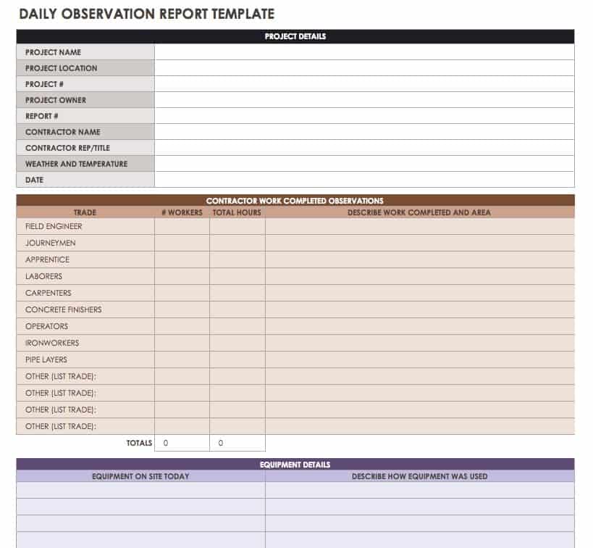Select the Total Hours totals cell

(237, 443)
